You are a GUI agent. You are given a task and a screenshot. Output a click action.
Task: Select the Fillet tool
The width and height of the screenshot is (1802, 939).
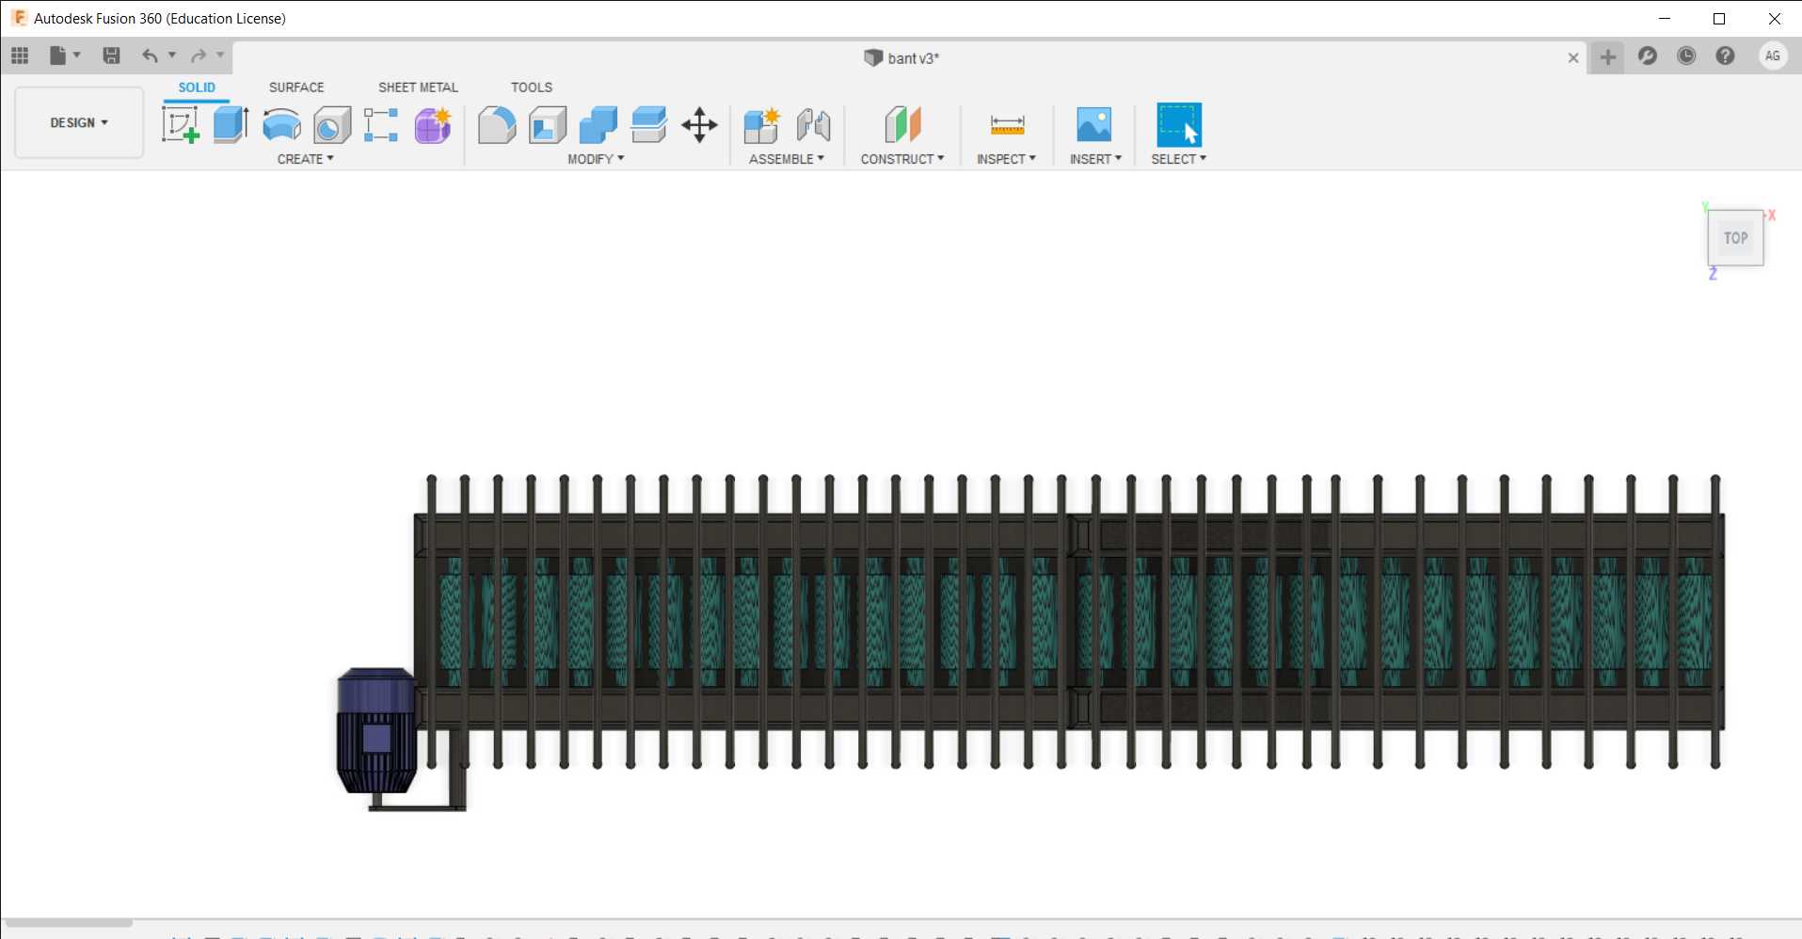[497, 124]
